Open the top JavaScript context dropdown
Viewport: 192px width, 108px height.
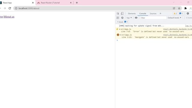pyautogui.click(x=129, y=18)
